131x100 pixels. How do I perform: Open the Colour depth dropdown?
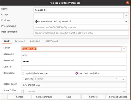tap(74, 85)
